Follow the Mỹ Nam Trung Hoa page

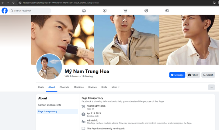coord(193,75)
